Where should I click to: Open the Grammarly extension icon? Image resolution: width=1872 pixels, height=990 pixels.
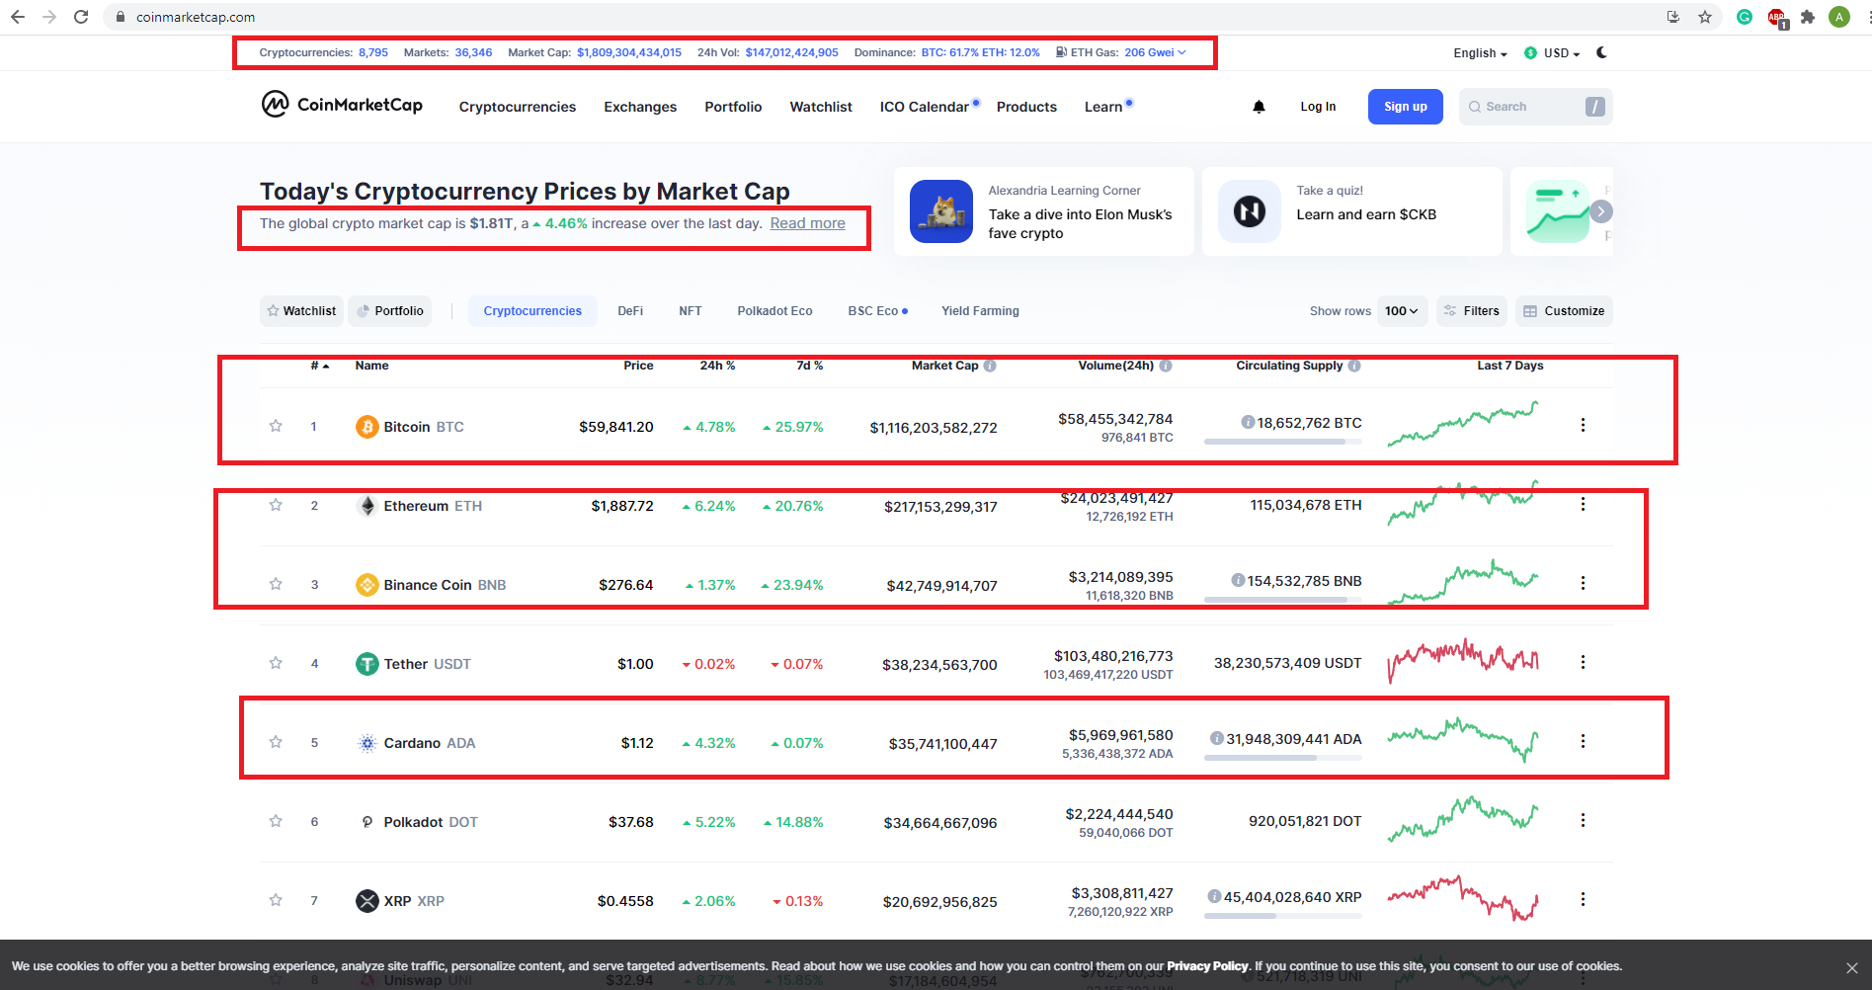[x=1745, y=17]
